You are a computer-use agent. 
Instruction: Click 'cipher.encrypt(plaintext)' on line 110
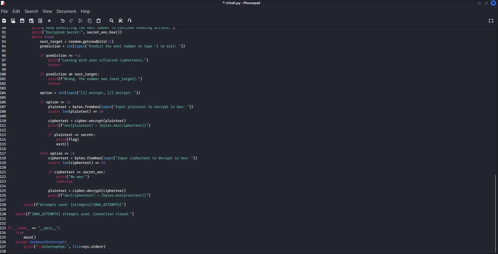[x=100, y=121]
